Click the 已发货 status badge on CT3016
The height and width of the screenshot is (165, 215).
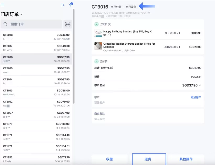point(132,7)
